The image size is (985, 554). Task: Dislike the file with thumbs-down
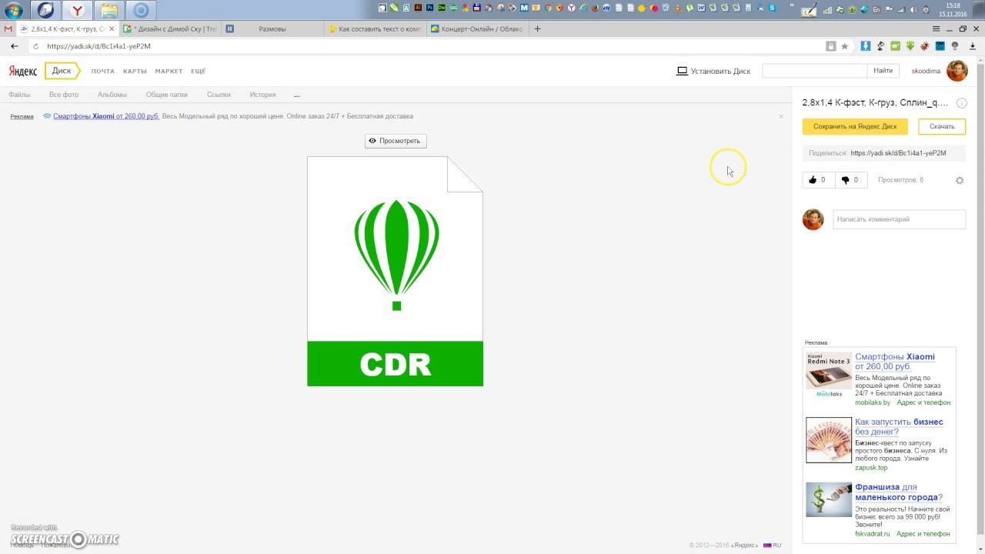[x=850, y=180]
